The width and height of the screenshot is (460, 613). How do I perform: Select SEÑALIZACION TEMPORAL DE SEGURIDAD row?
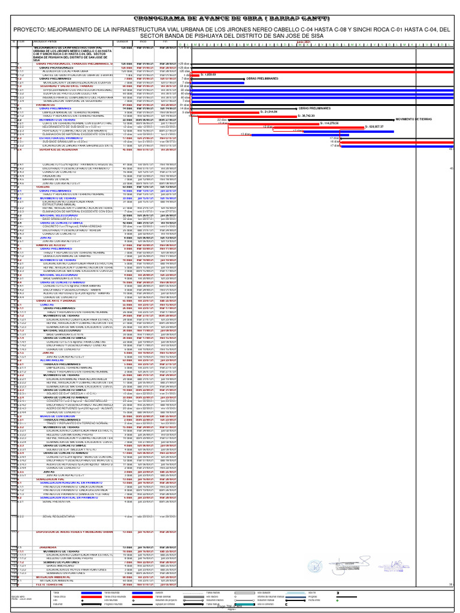coord(94,101)
